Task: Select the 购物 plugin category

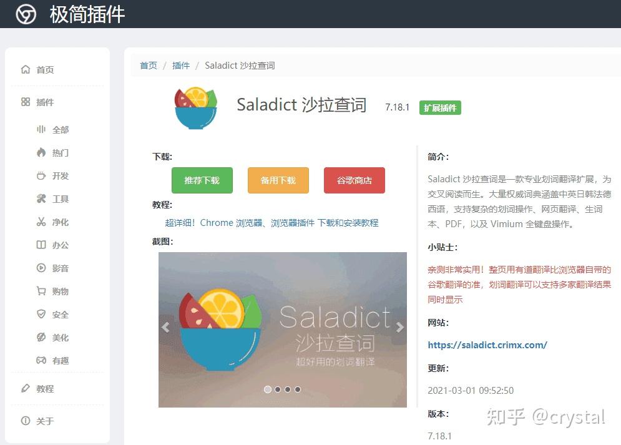Action: [61, 291]
